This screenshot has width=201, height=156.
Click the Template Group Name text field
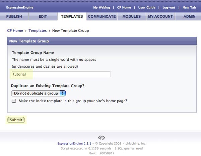61,74
